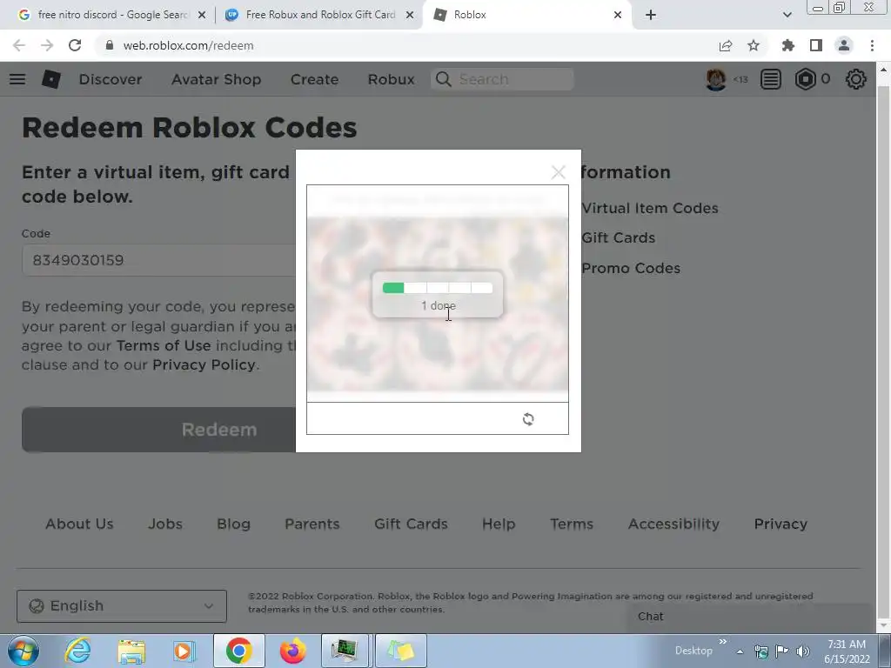Click the Help footer link

coord(499,524)
